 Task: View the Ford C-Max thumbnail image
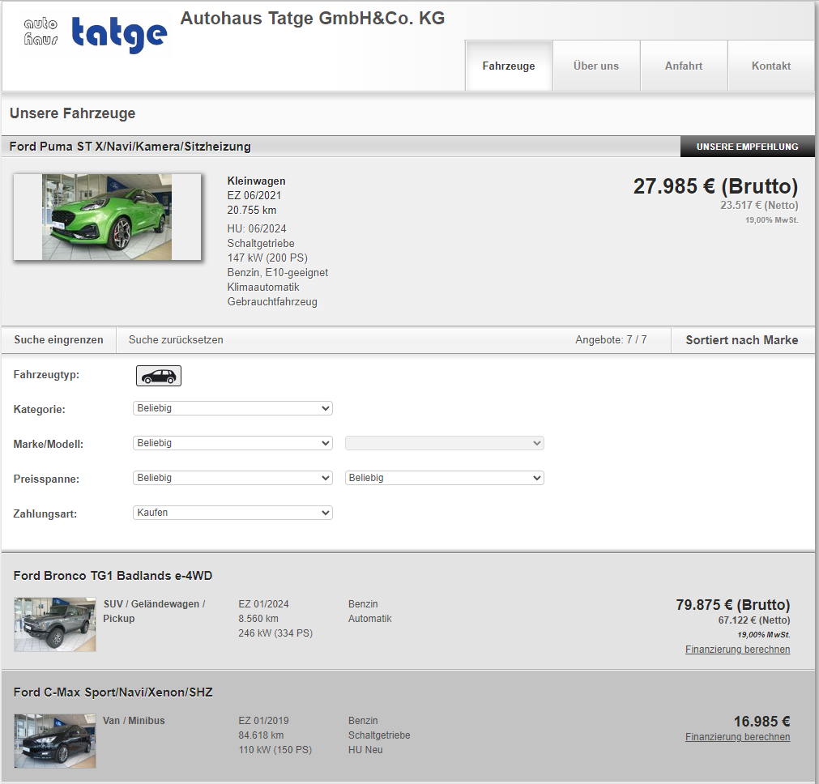coord(55,740)
